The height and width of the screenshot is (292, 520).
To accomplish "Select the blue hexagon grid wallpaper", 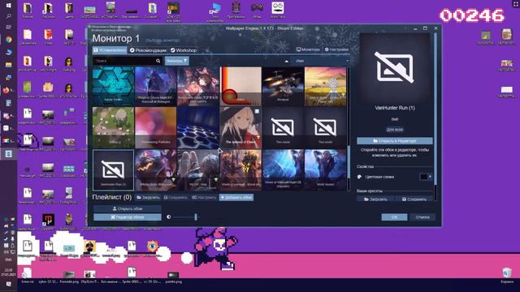I will pos(198,128).
